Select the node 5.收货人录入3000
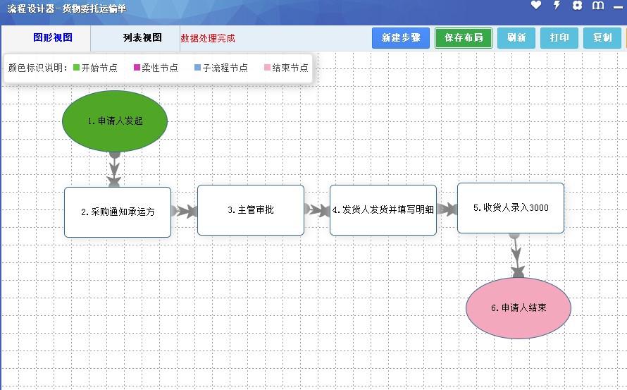This screenshot has width=627, height=390. pos(511,208)
